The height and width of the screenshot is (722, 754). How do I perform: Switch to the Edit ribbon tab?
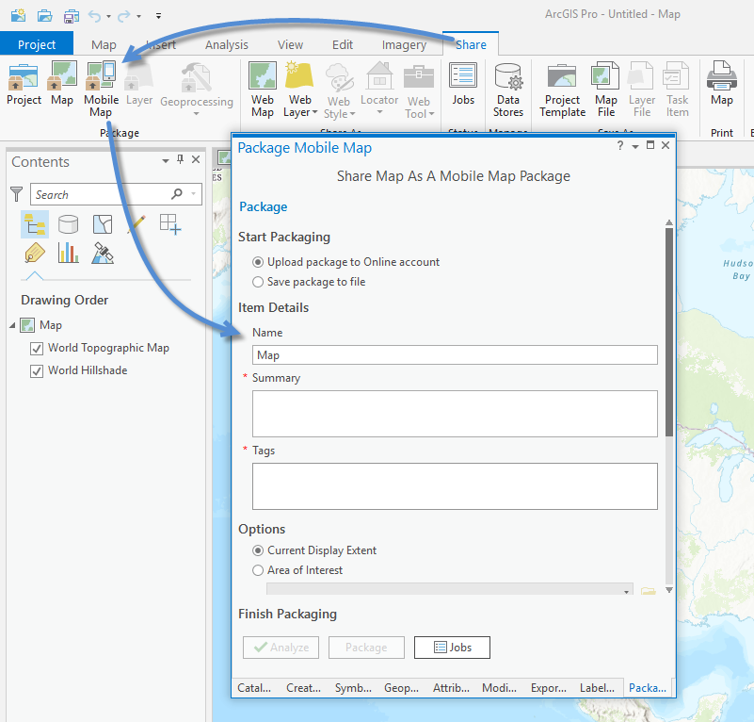pyautogui.click(x=343, y=45)
